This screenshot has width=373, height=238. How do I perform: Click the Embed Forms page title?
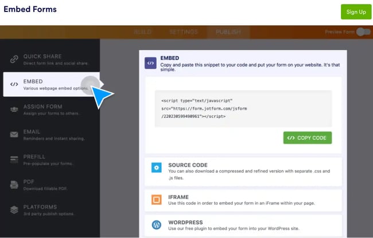pyautogui.click(x=30, y=9)
